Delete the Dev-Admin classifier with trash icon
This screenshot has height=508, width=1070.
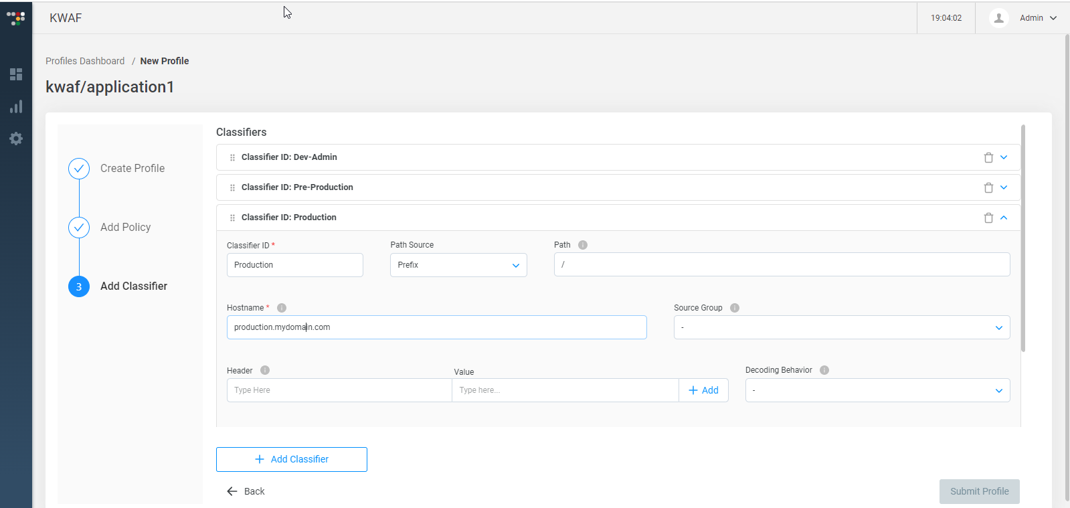click(x=988, y=157)
